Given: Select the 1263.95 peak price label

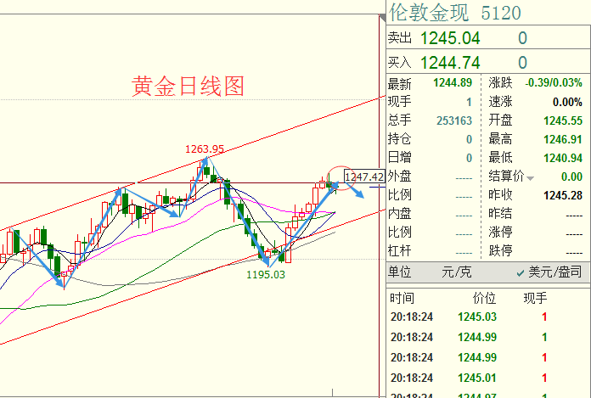Looking at the screenshot, I should pyautogui.click(x=205, y=149).
